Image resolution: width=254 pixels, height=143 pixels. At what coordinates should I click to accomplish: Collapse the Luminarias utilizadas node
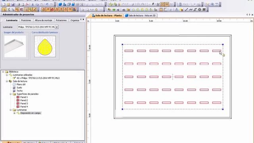tap(7, 75)
